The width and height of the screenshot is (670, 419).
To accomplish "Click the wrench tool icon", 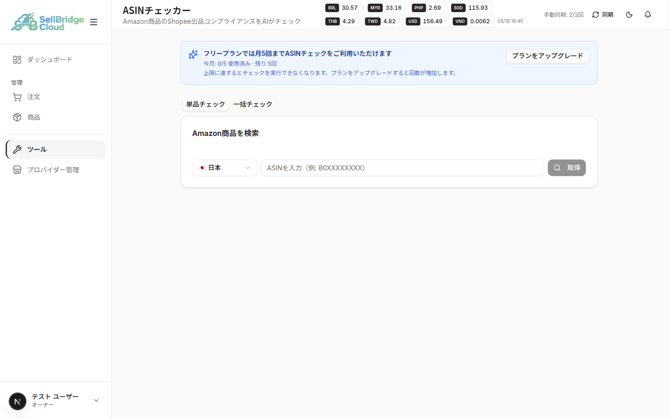I will point(17,149).
